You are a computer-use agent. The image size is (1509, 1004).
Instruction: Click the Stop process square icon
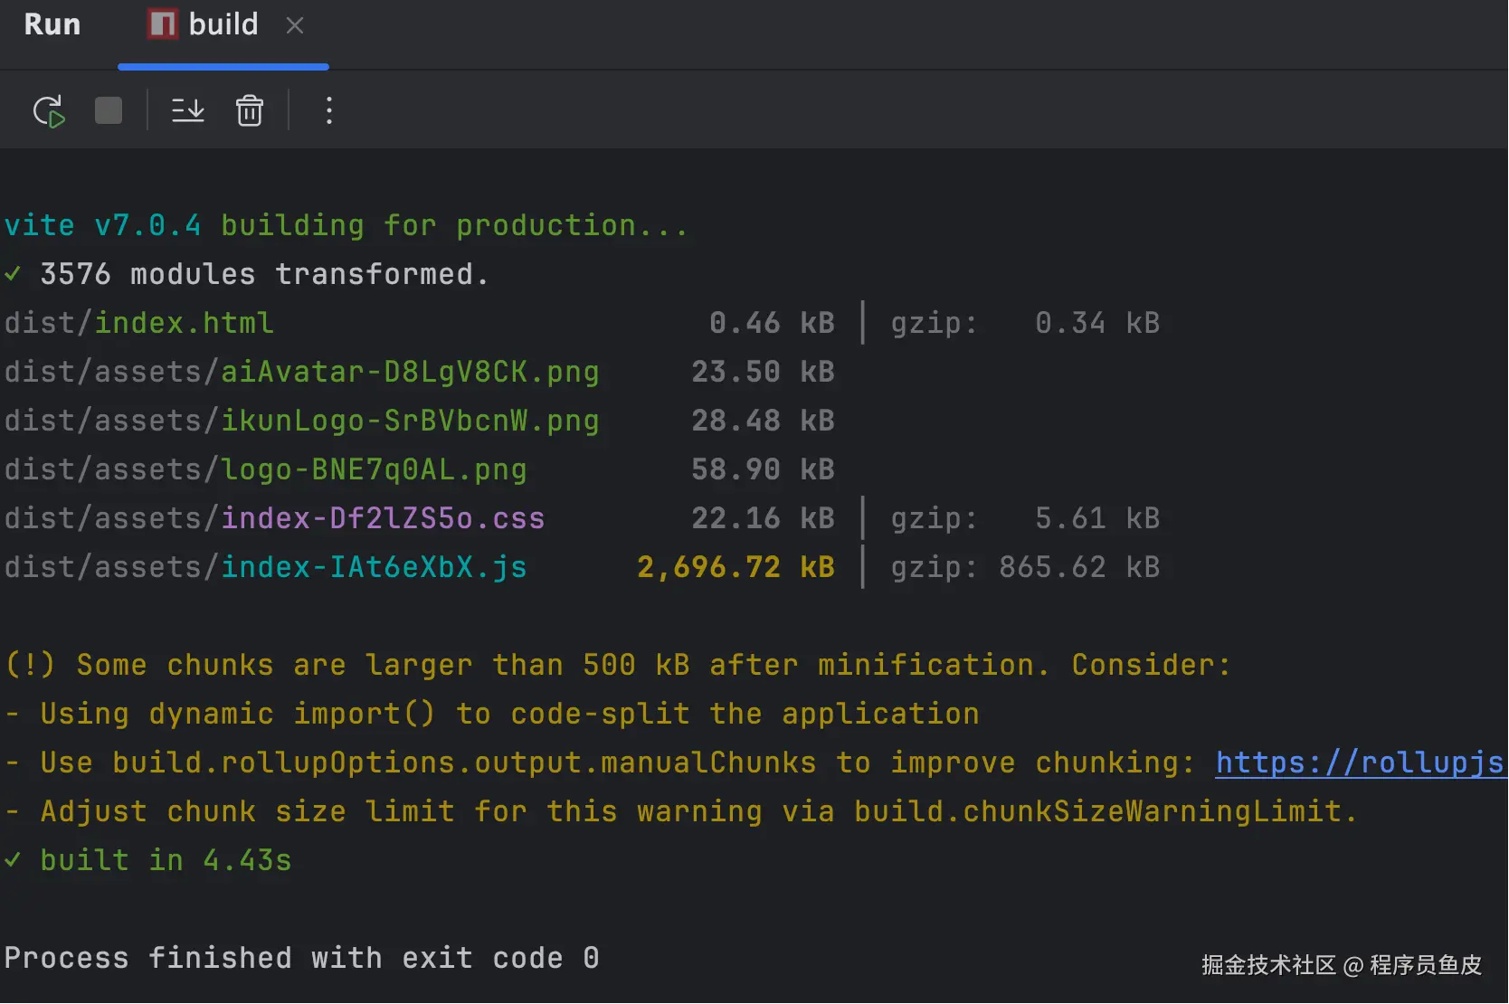click(x=109, y=111)
